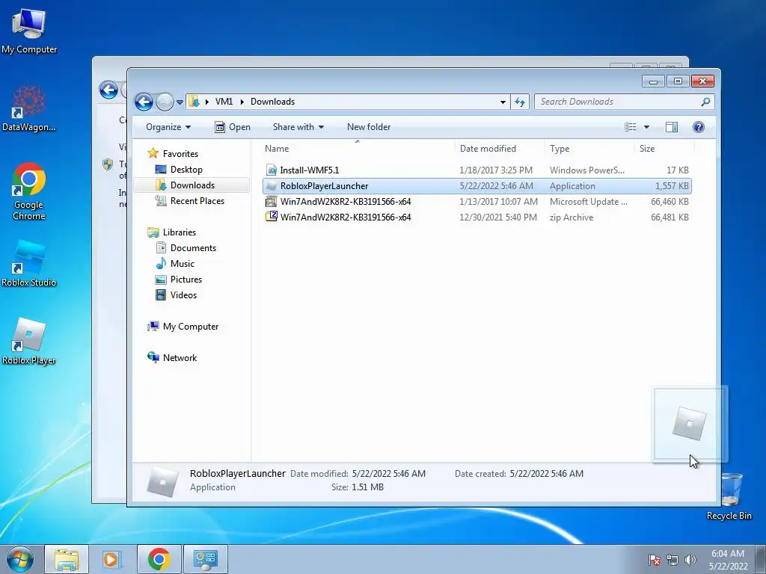Select Win7AndW2K8R2 Microsoft Update file

click(477, 202)
